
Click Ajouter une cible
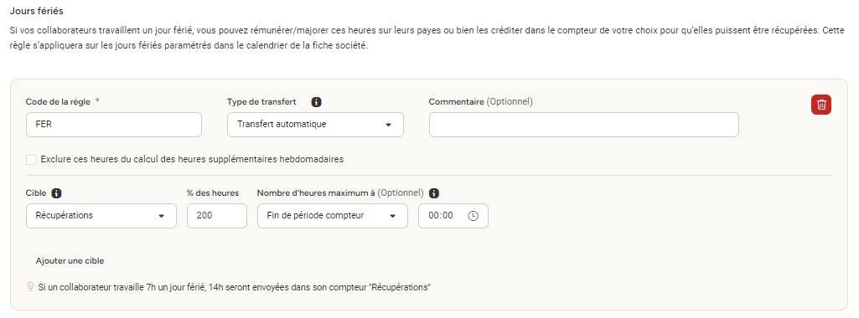pos(70,260)
